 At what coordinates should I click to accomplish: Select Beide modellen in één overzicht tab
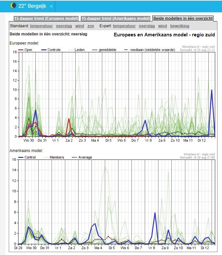183,19
